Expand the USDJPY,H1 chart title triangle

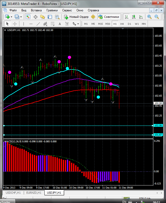tap(5, 30)
